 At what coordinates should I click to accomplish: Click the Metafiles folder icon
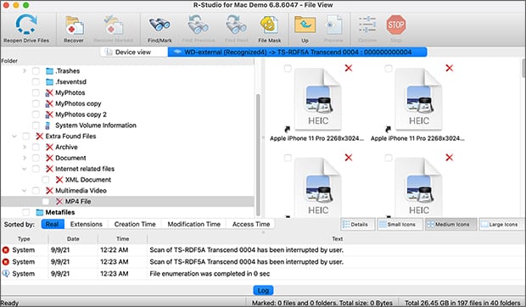(x=40, y=213)
